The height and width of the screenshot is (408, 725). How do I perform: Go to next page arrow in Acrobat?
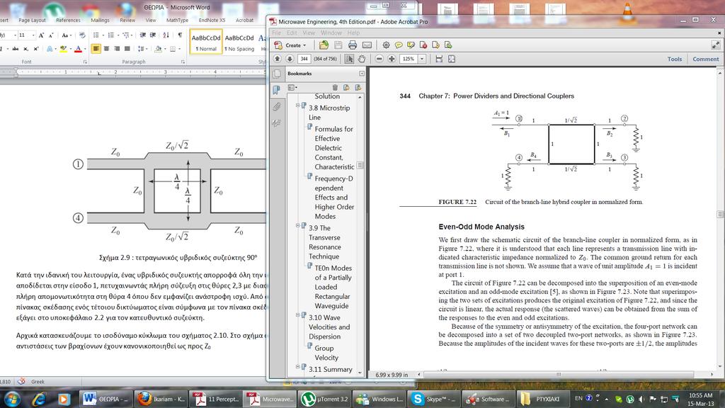pyautogui.click(x=290, y=59)
